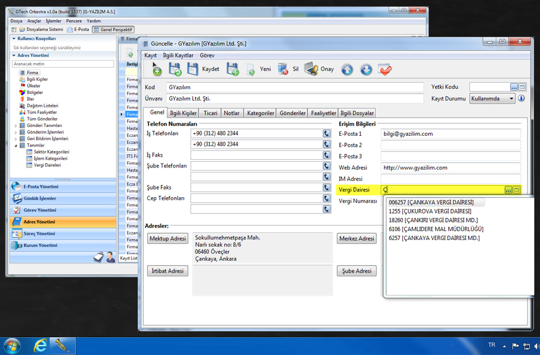This screenshot has width=540, height=355.
Task: Click the Merkez Adresi button
Action: point(356,239)
